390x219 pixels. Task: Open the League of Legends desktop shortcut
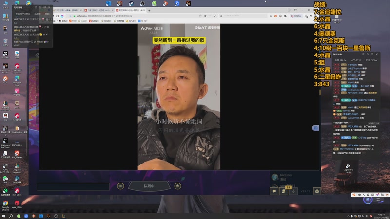[x=17, y=168]
